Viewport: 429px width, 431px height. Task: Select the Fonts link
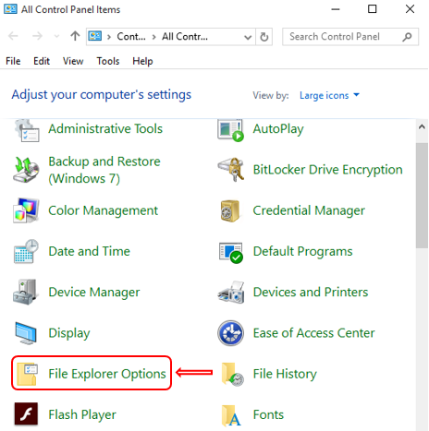coord(268,414)
